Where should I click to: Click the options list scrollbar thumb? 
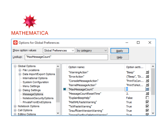[x=153, y=82]
